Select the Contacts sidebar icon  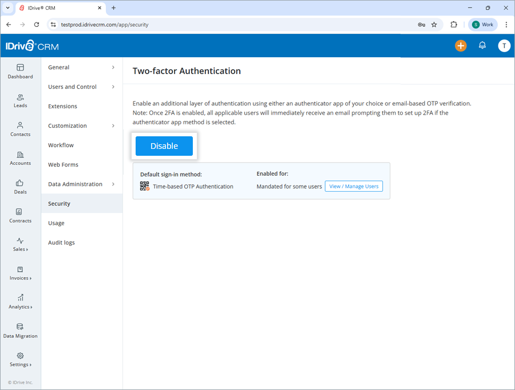click(x=20, y=130)
